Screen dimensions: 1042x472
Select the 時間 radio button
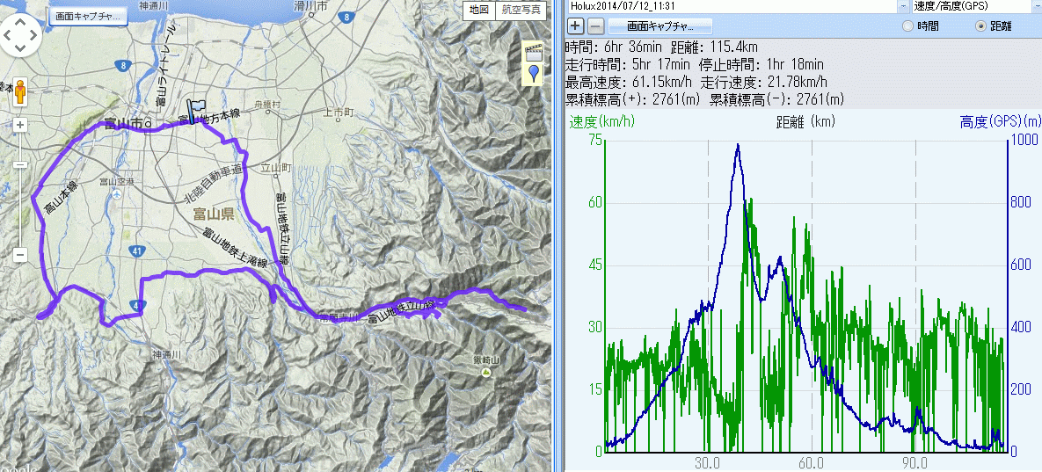(x=907, y=26)
